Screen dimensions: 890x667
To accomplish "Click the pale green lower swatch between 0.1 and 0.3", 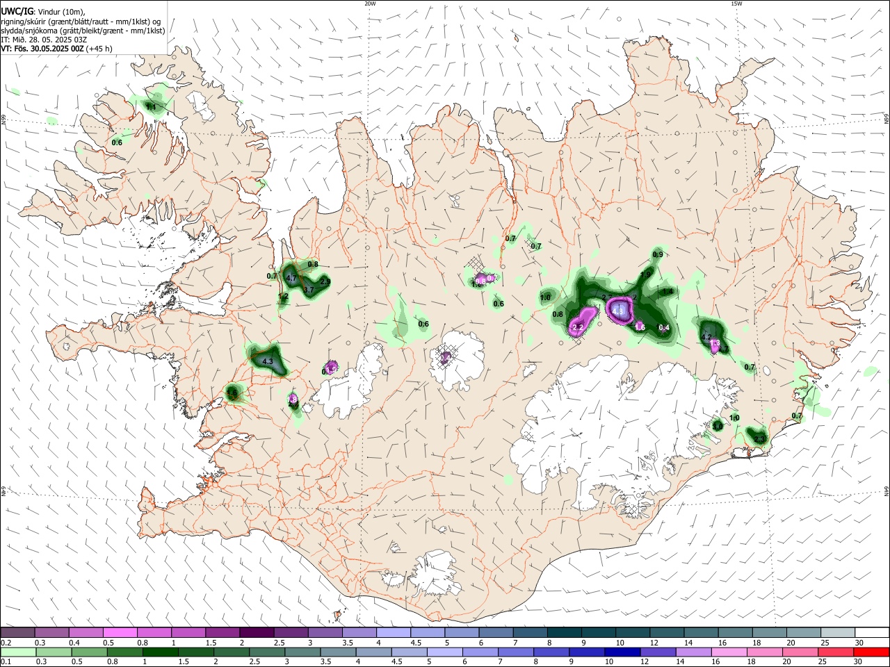I will (x=18, y=652).
